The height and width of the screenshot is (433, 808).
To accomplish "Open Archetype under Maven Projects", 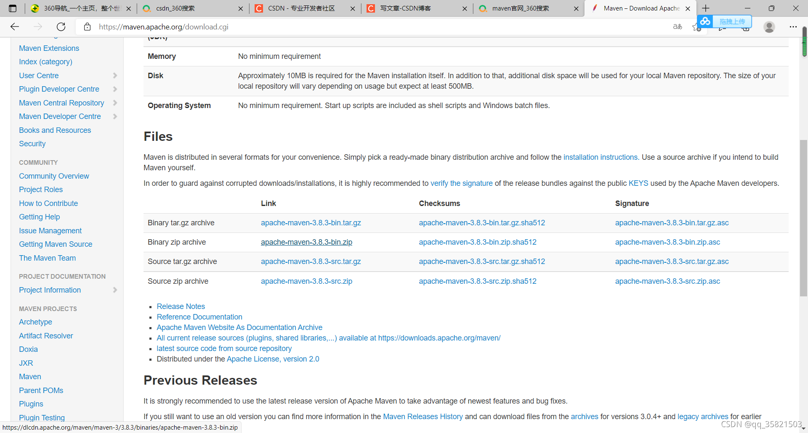I will pos(35,322).
